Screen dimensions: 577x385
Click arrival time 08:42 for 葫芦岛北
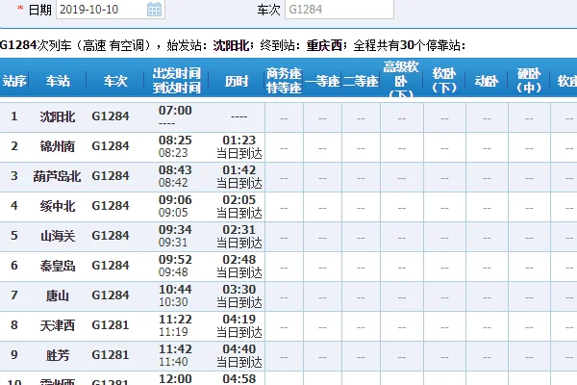click(173, 183)
